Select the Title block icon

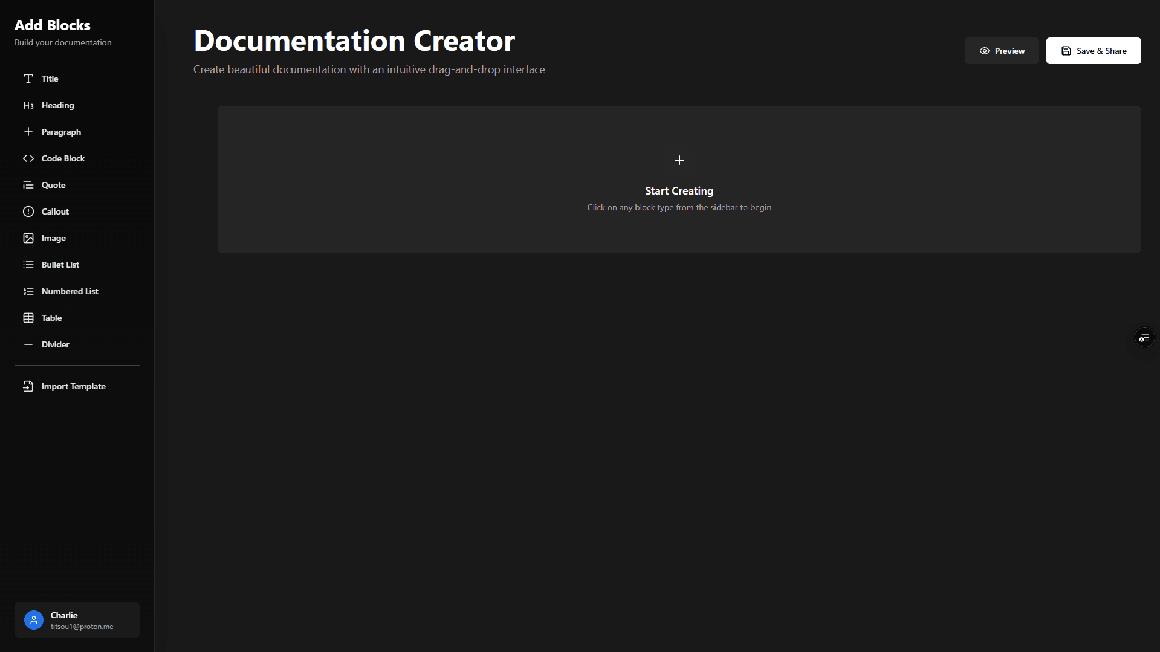(28, 79)
